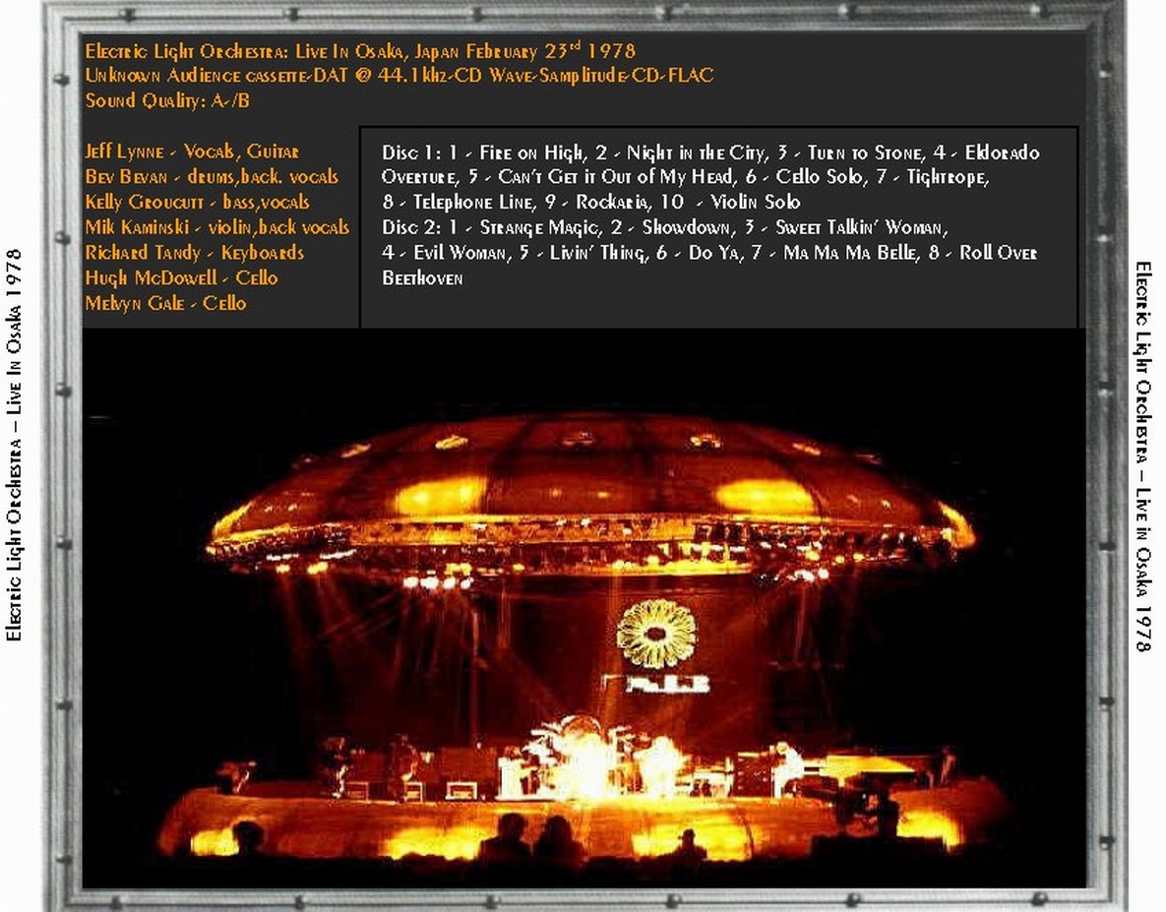Viewport: 1166px width, 912px height.
Task: Click track 'Night in the City'
Action: click(696, 153)
